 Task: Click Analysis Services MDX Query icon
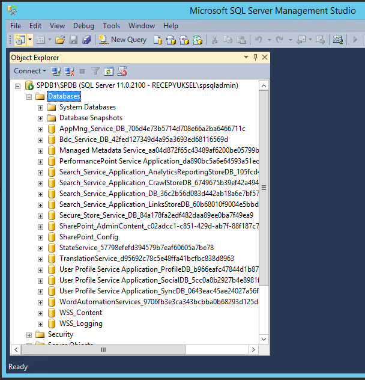[x=171, y=40]
